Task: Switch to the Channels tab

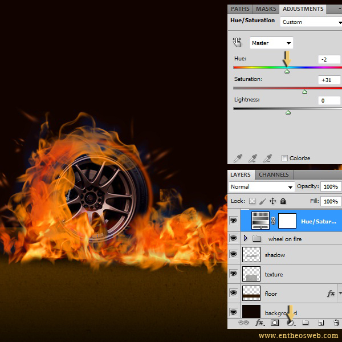Action: pos(274,175)
